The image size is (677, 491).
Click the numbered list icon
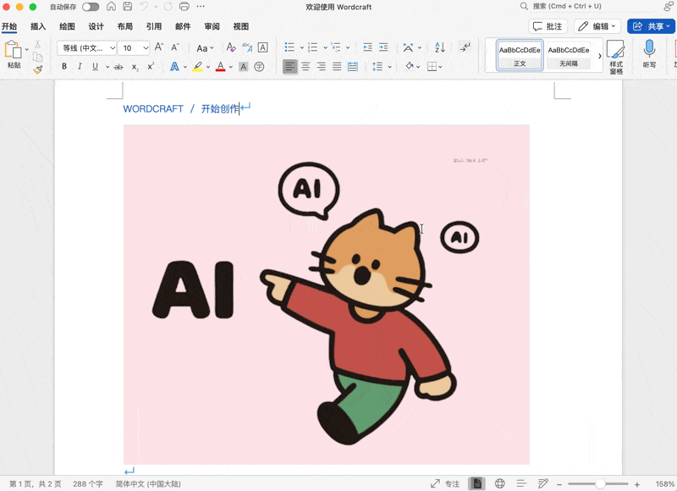click(x=313, y=47)
